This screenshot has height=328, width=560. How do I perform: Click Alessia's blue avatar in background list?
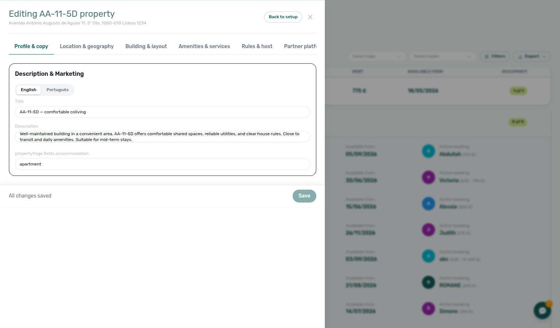(x=428, y=203)
